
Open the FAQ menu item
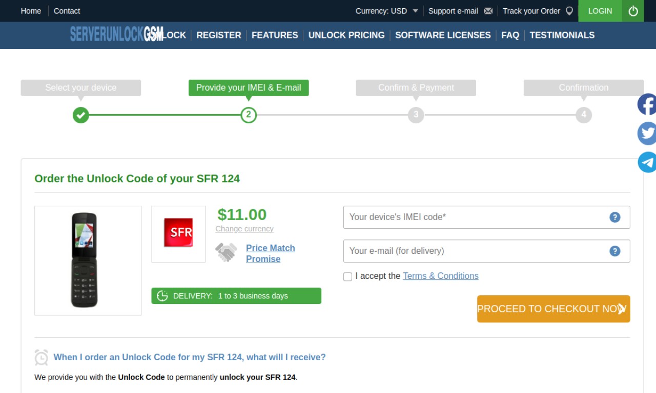[x=510, y=35]
